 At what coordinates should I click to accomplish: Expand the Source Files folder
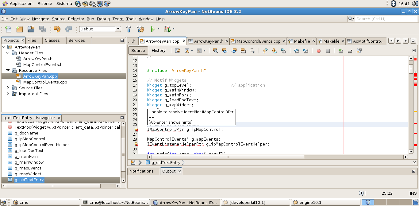coord(8,88)
